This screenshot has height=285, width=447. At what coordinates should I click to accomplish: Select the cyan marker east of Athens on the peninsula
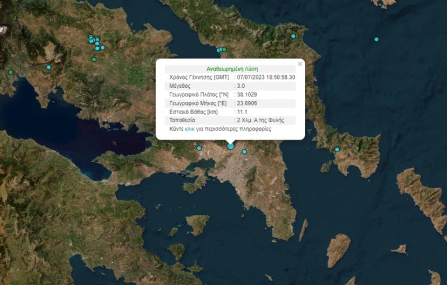(x=337, y=149)
